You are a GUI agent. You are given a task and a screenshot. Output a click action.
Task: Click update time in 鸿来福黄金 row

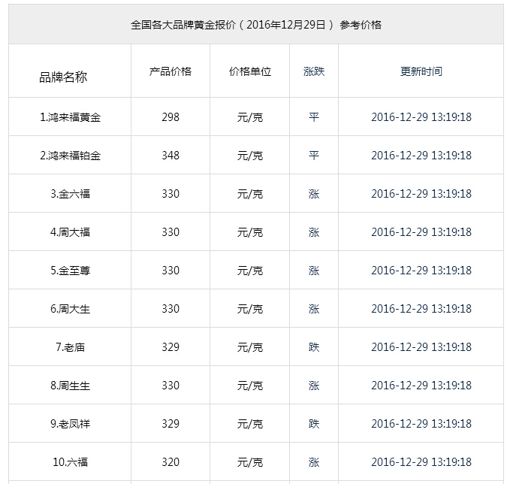(421, 117)
